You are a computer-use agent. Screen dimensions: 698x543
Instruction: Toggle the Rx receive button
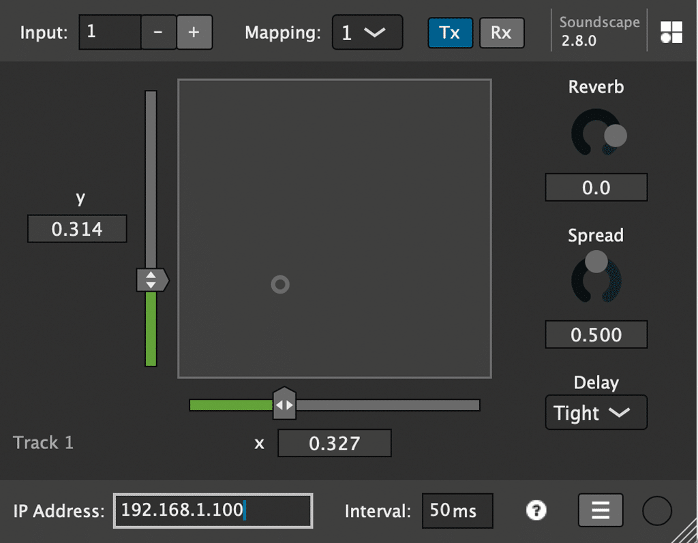pyautogui.click(x=502, y=33)
